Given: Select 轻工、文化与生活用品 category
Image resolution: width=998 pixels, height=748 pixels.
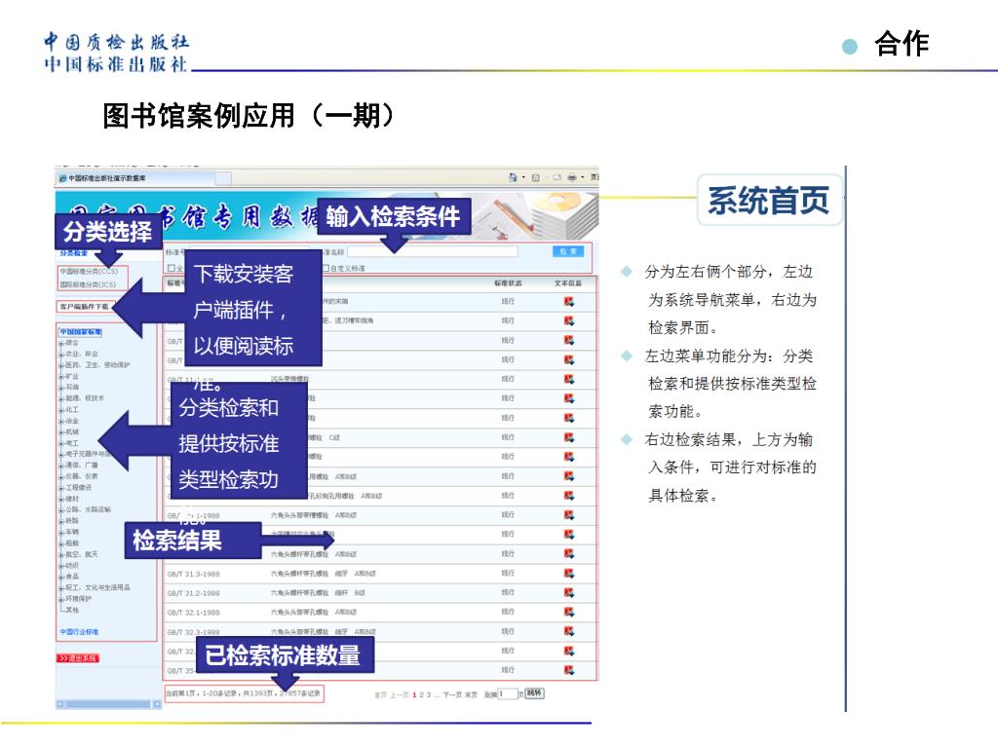Looking at the screenshot, I should point(97,587).
